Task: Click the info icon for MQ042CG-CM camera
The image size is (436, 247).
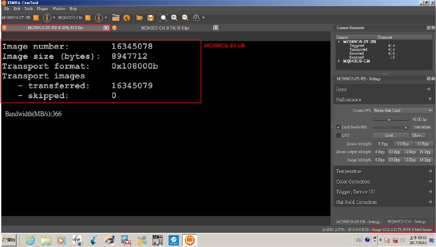Action: click(99, 18)
